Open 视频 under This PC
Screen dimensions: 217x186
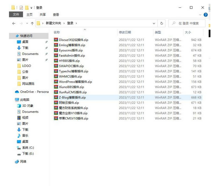(x=25, y=118)
